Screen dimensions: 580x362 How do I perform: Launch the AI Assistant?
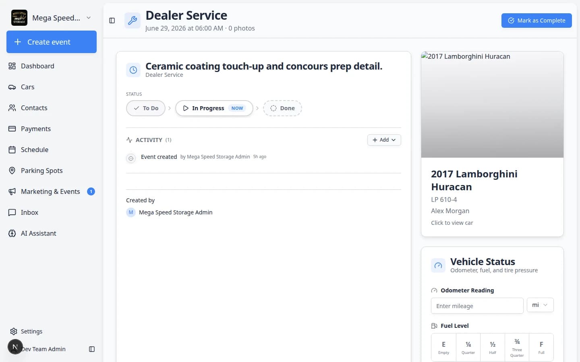(52, 233)
